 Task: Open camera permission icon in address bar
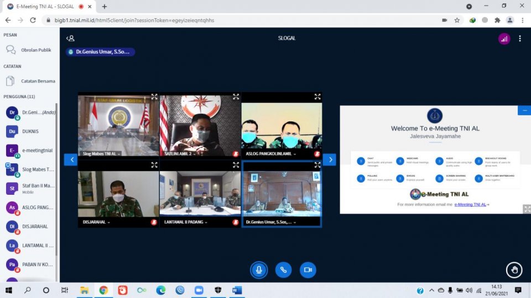coord(444,20)
